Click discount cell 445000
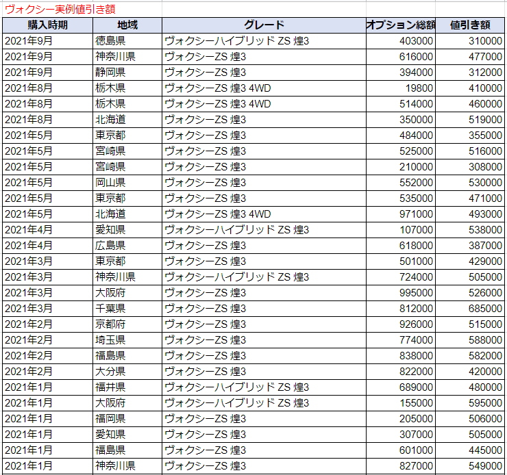507x475 pixels. coord(470,450)
